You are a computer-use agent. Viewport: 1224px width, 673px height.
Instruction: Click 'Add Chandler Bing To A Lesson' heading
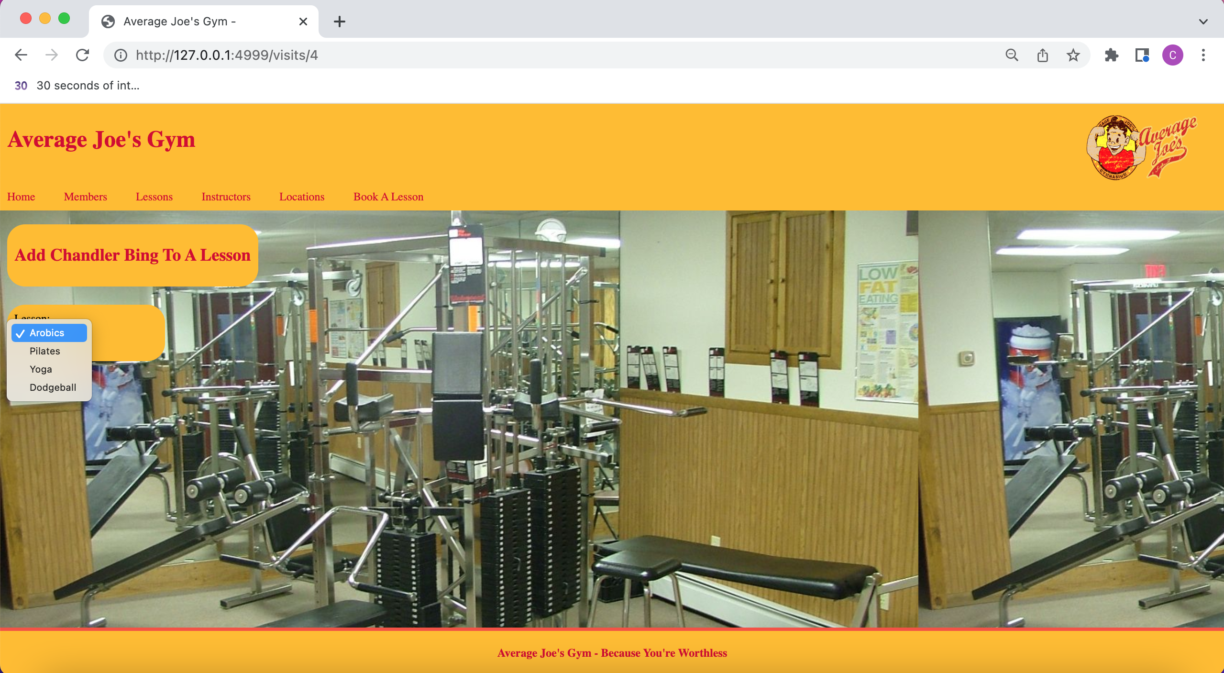click(x=132, y=255)
